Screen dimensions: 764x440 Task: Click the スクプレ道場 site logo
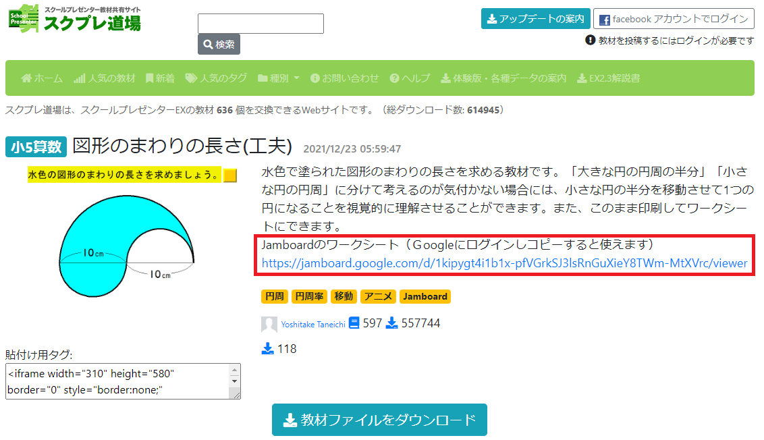point(74,18)
